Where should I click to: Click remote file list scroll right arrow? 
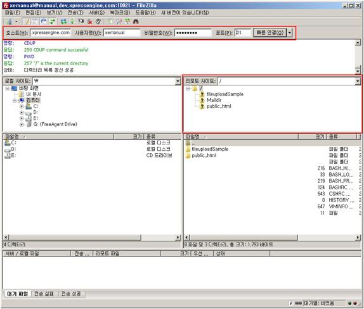tap(358, 237)
